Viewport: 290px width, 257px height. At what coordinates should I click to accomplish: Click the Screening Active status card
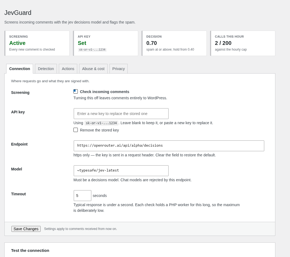37,43
